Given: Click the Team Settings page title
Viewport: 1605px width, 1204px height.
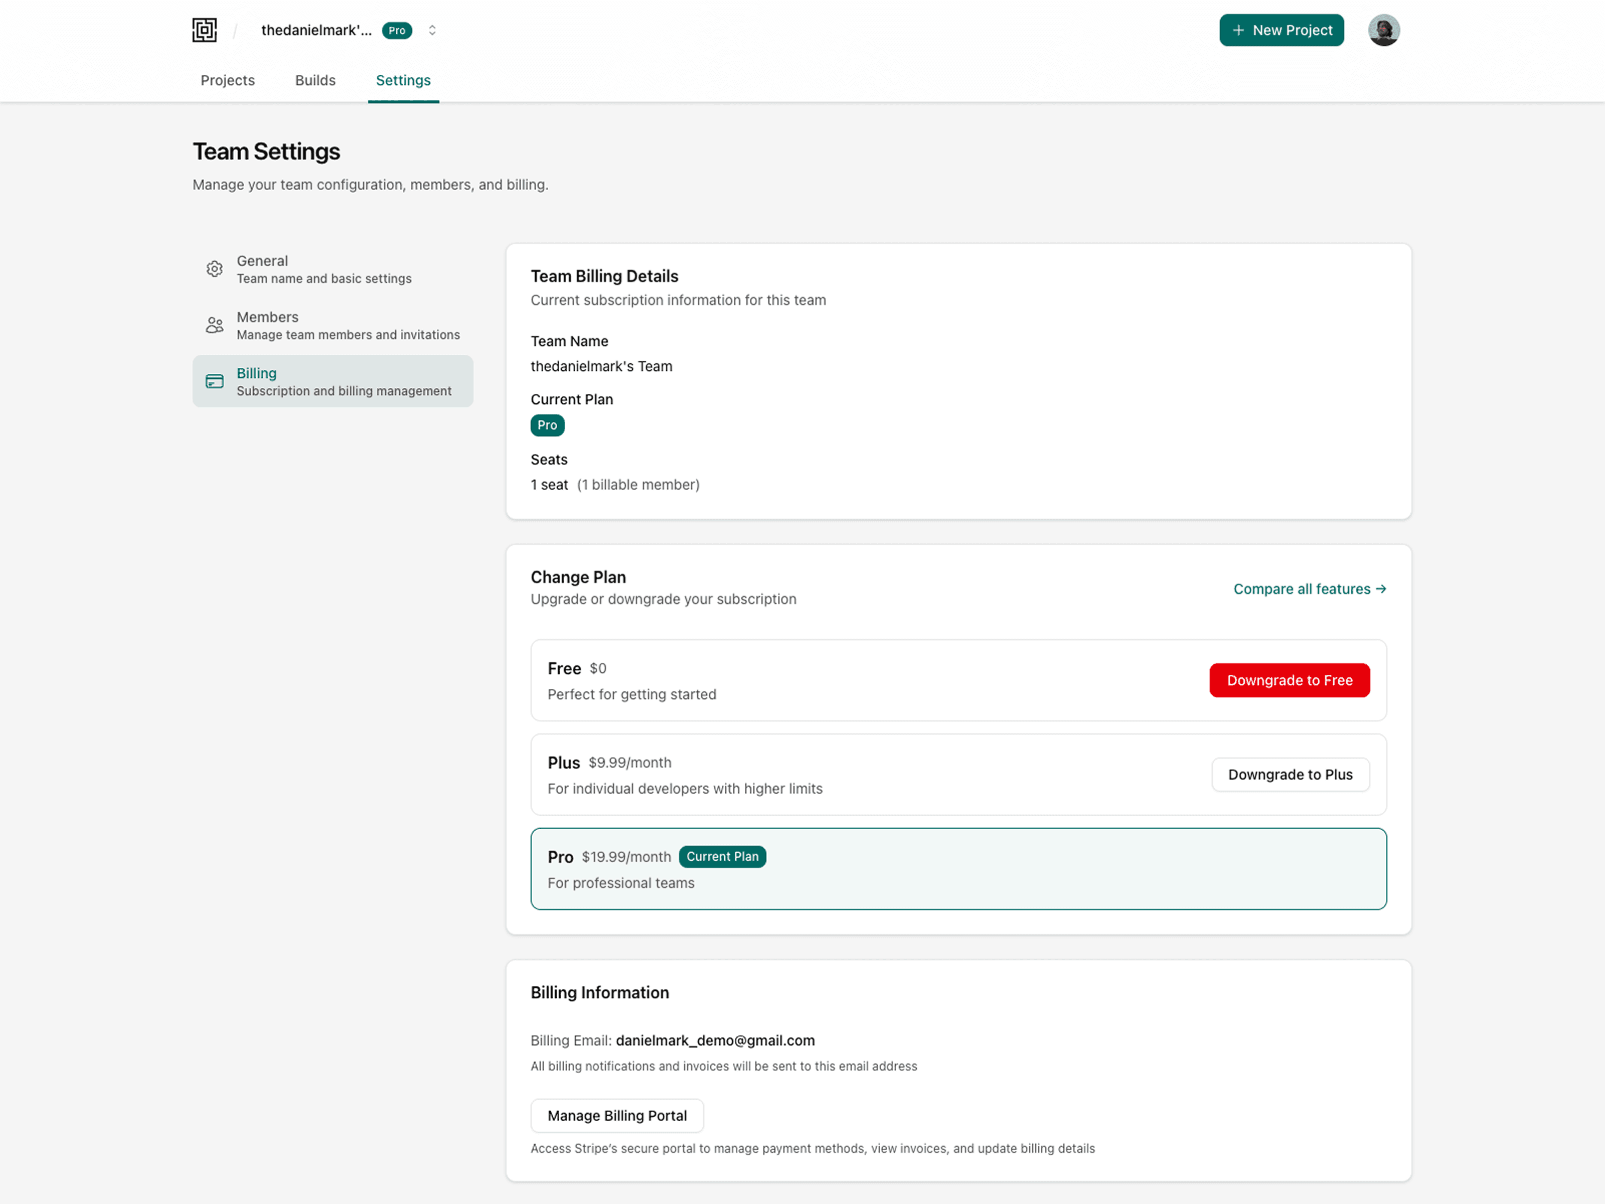Looking at the screenshot, I should (x=266, y=151).
